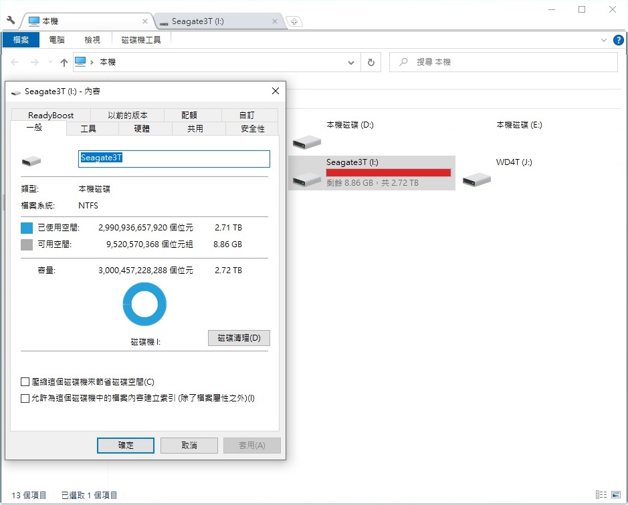Select the Seagate3T (I:) drive icon in explorer
628x505 pixels.
pyautogui.click(x=307, y=179)
